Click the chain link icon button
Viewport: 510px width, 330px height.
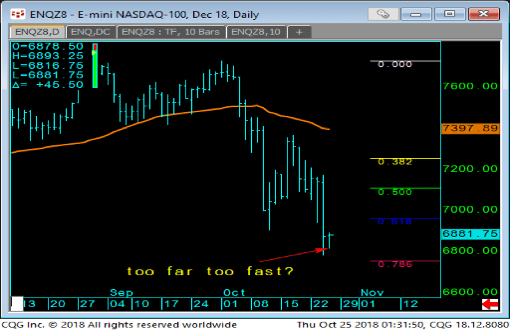pyautogui.click(x=383, y=13)
